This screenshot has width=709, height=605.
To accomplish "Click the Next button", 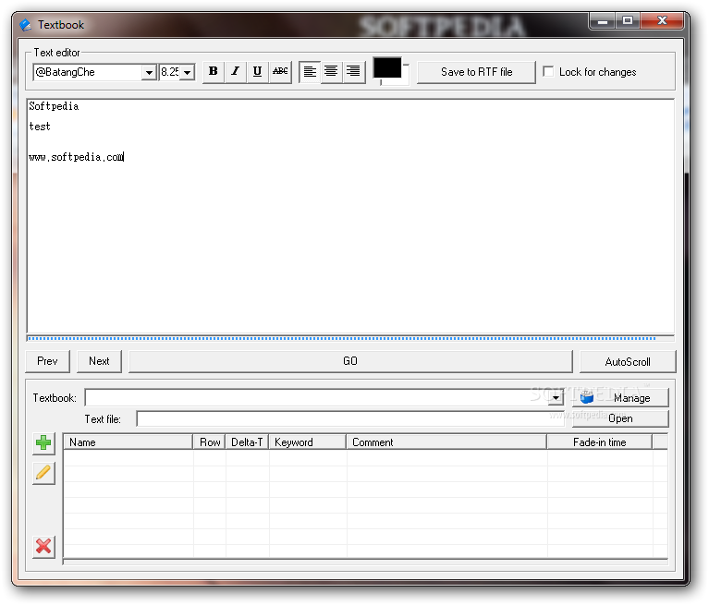I will (99, 361).
